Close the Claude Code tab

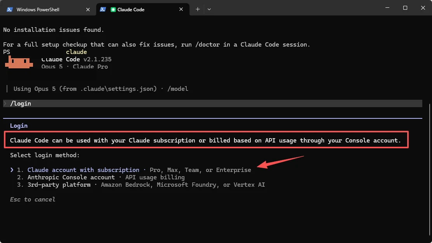pyautogui.click(x=181, y=9)
